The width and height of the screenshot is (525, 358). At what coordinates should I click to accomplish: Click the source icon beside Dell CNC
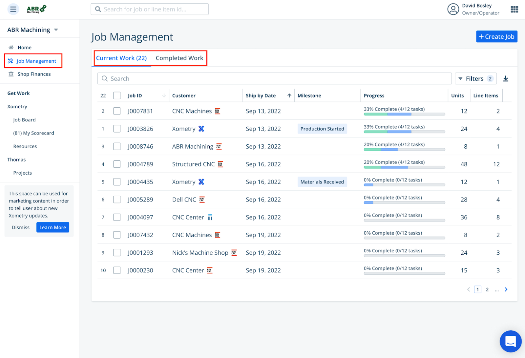[x=202, y=200]
